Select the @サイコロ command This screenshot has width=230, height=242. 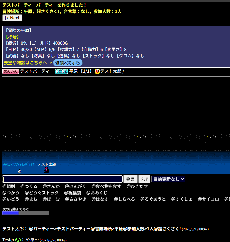(208, 199)
